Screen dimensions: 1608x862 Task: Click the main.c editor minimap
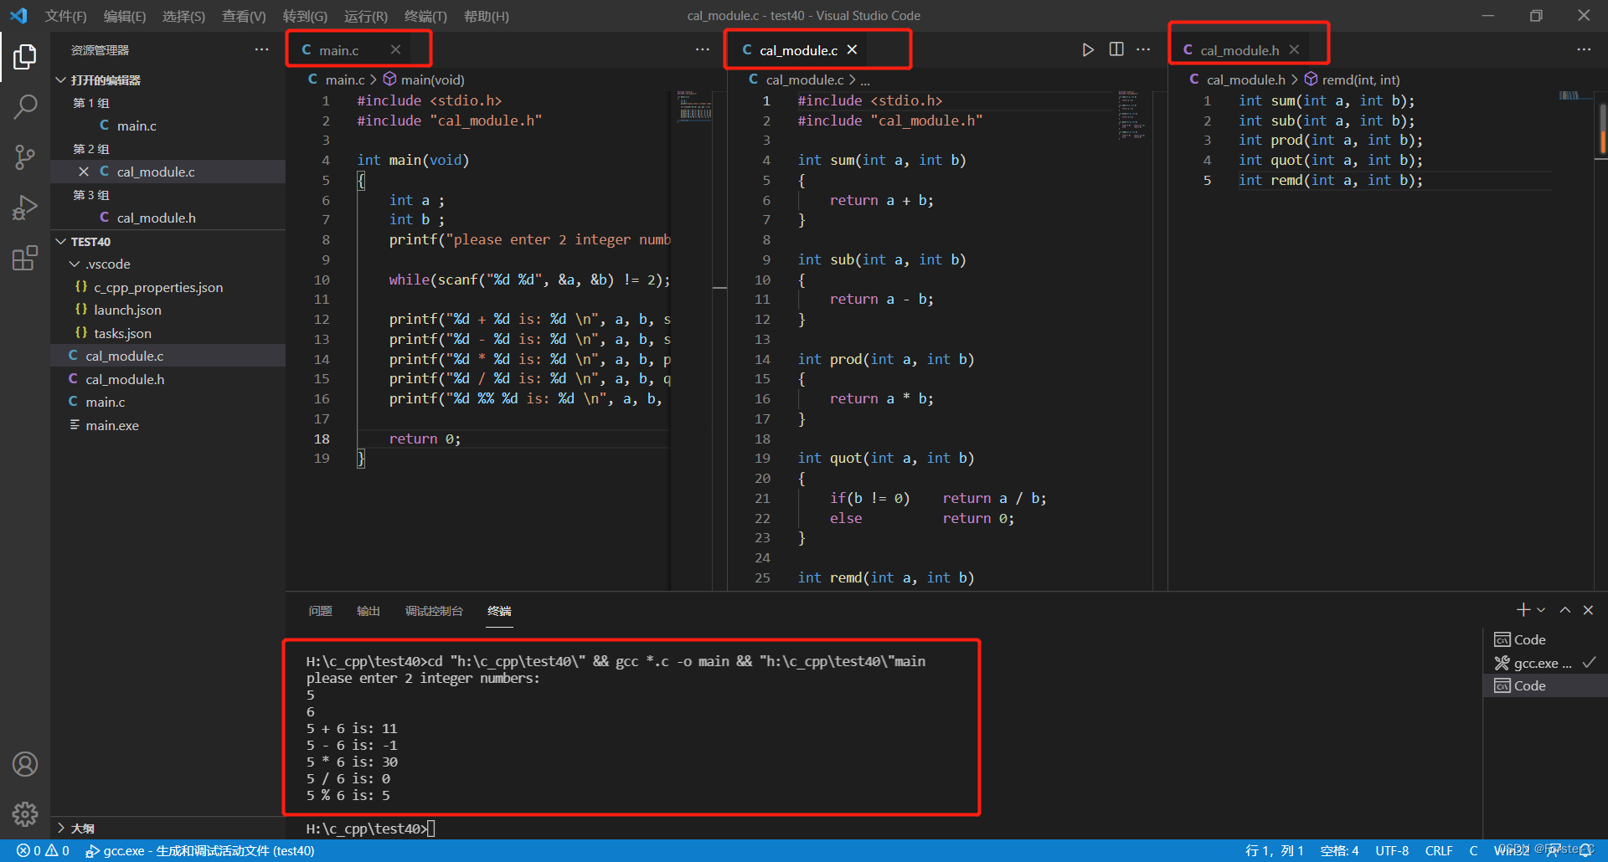tap(694, 107)
